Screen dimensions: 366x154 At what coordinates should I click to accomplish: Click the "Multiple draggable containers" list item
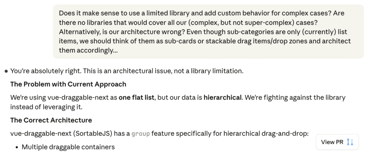click(68, 147)
